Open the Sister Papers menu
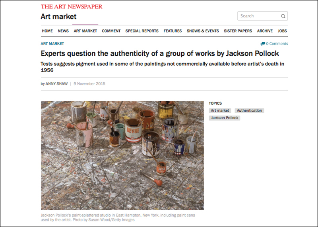 tap(238, 31)
